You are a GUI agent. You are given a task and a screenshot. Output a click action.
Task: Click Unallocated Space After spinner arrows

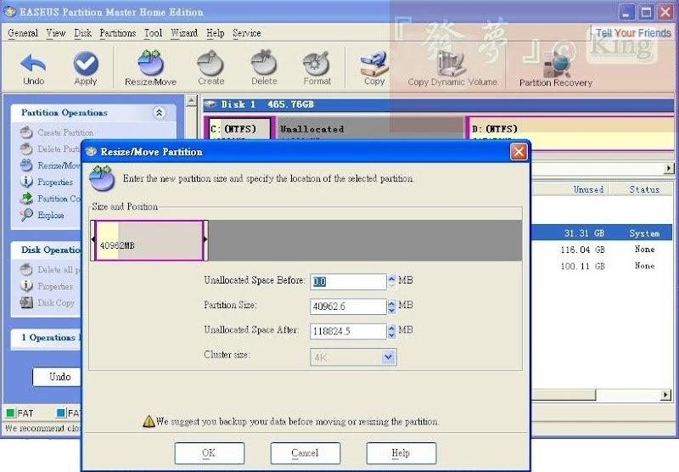click(391, 331)
